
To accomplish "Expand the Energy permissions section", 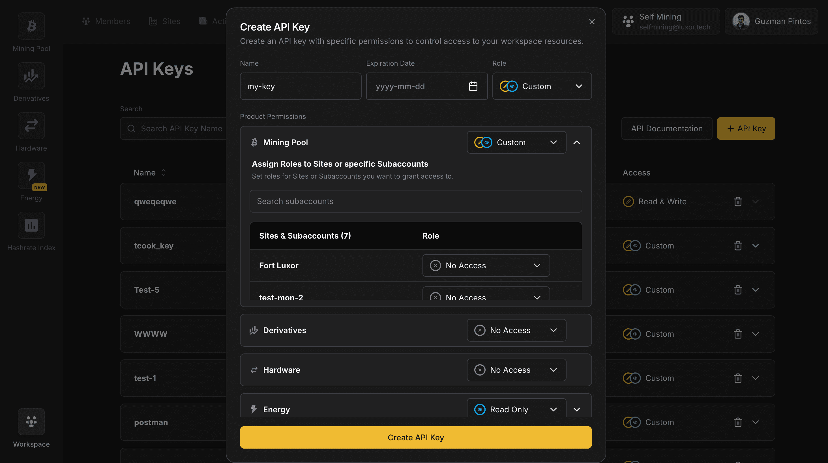I will [576, 409].
